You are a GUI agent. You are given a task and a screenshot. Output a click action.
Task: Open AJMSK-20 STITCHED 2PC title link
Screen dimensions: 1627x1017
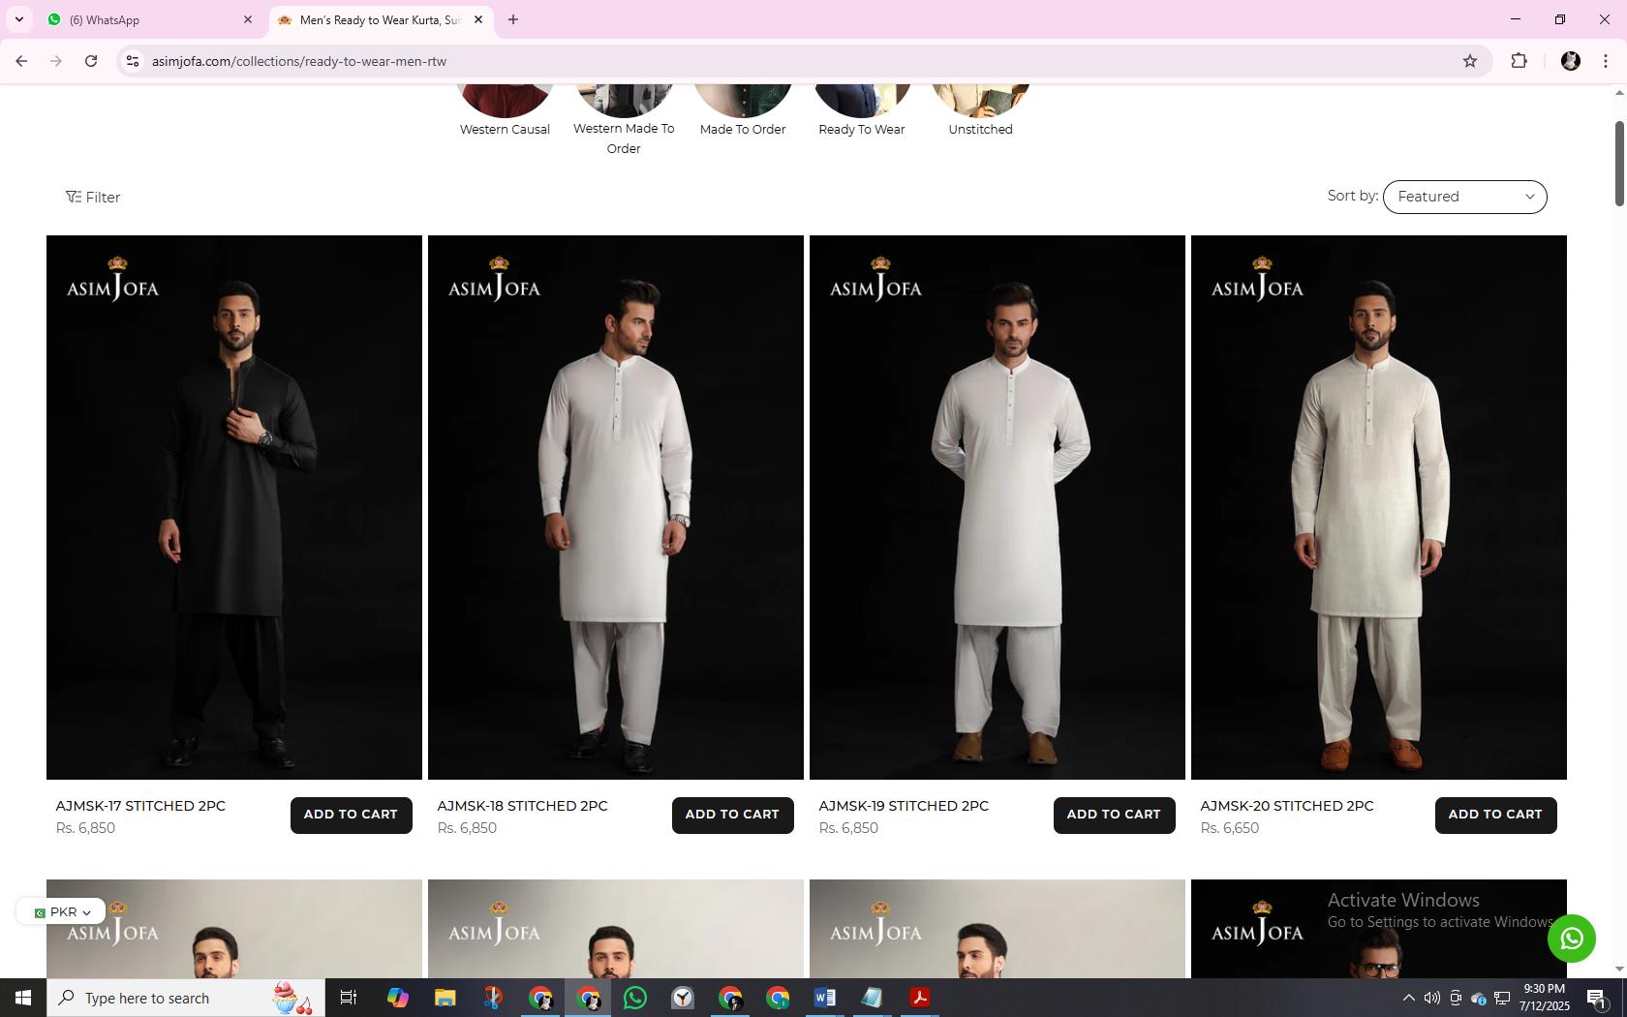1286,806
